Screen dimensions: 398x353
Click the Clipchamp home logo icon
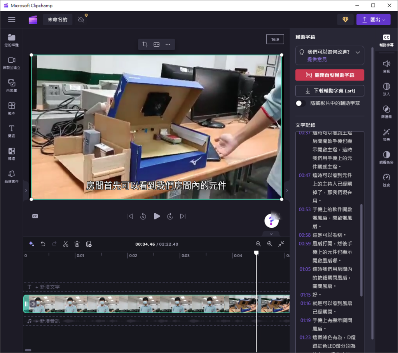pos(33,19)
